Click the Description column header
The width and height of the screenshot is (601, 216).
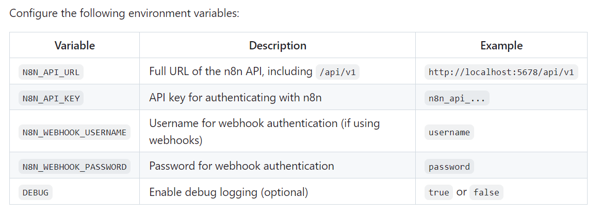[x=278, y=45]
